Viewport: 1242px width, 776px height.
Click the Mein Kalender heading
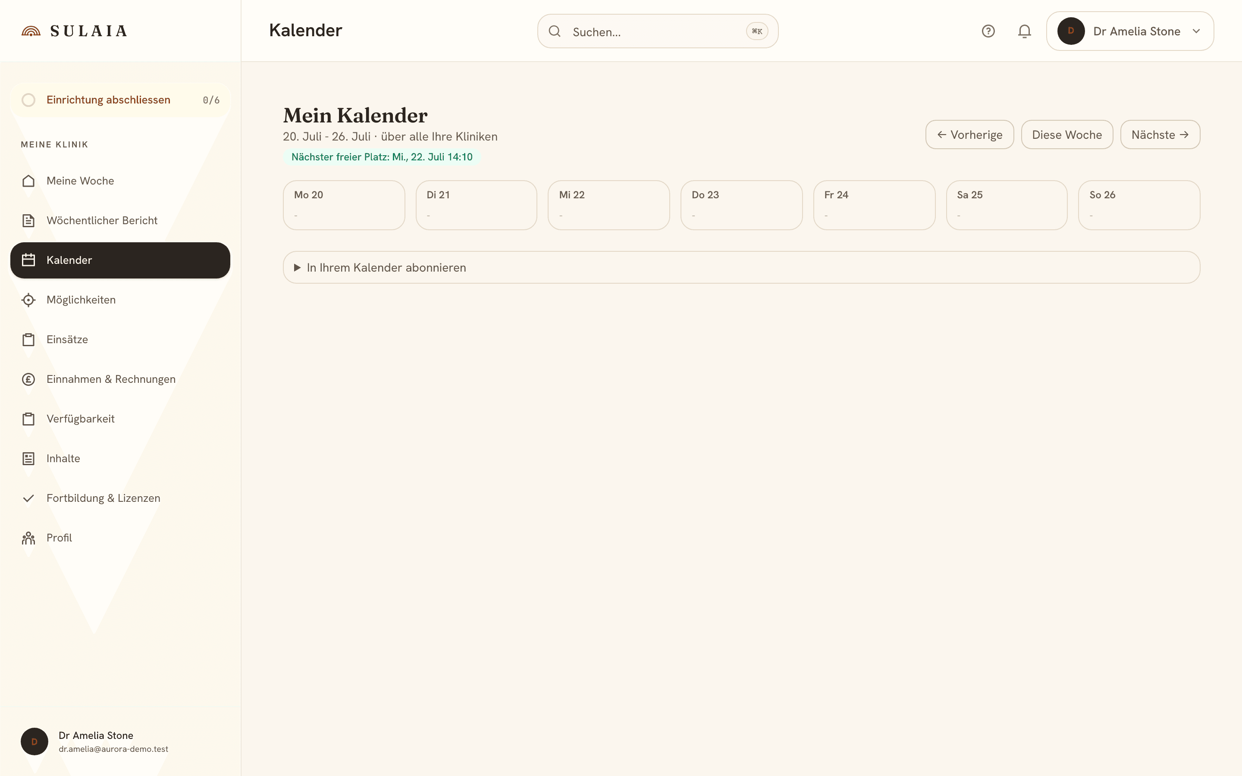pyautogui.click(x=355, y=116)
